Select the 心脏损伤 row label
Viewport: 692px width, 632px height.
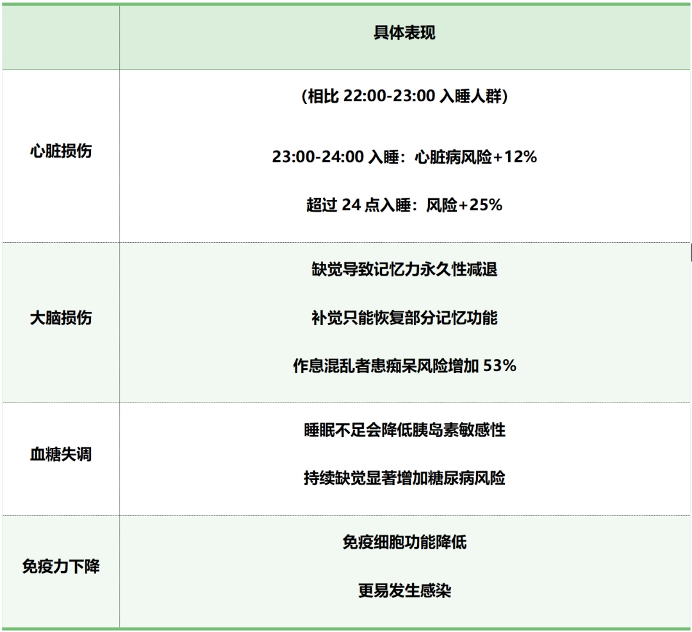click(61, 151)
